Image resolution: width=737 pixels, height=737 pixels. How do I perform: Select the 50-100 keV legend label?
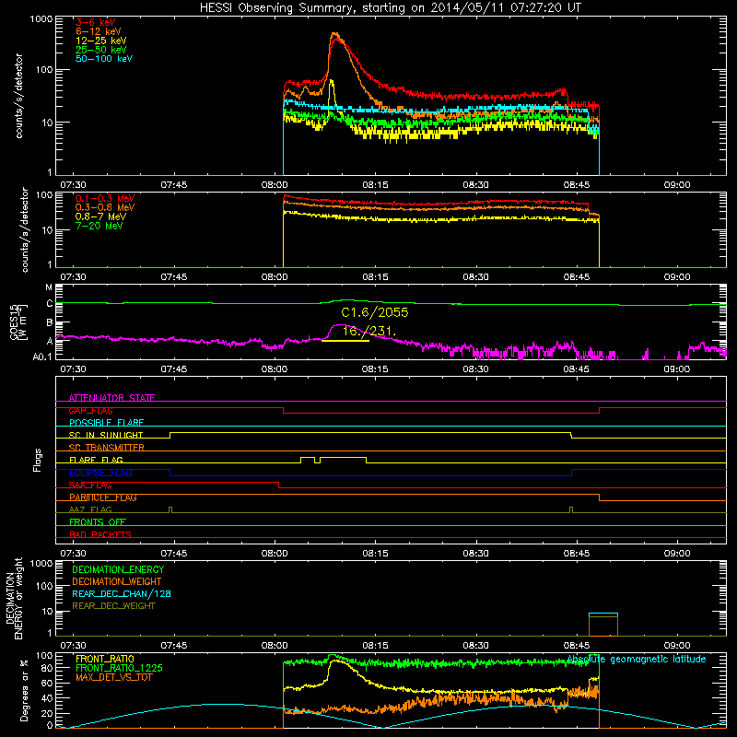pyautogui.click(x=104, y=59)
